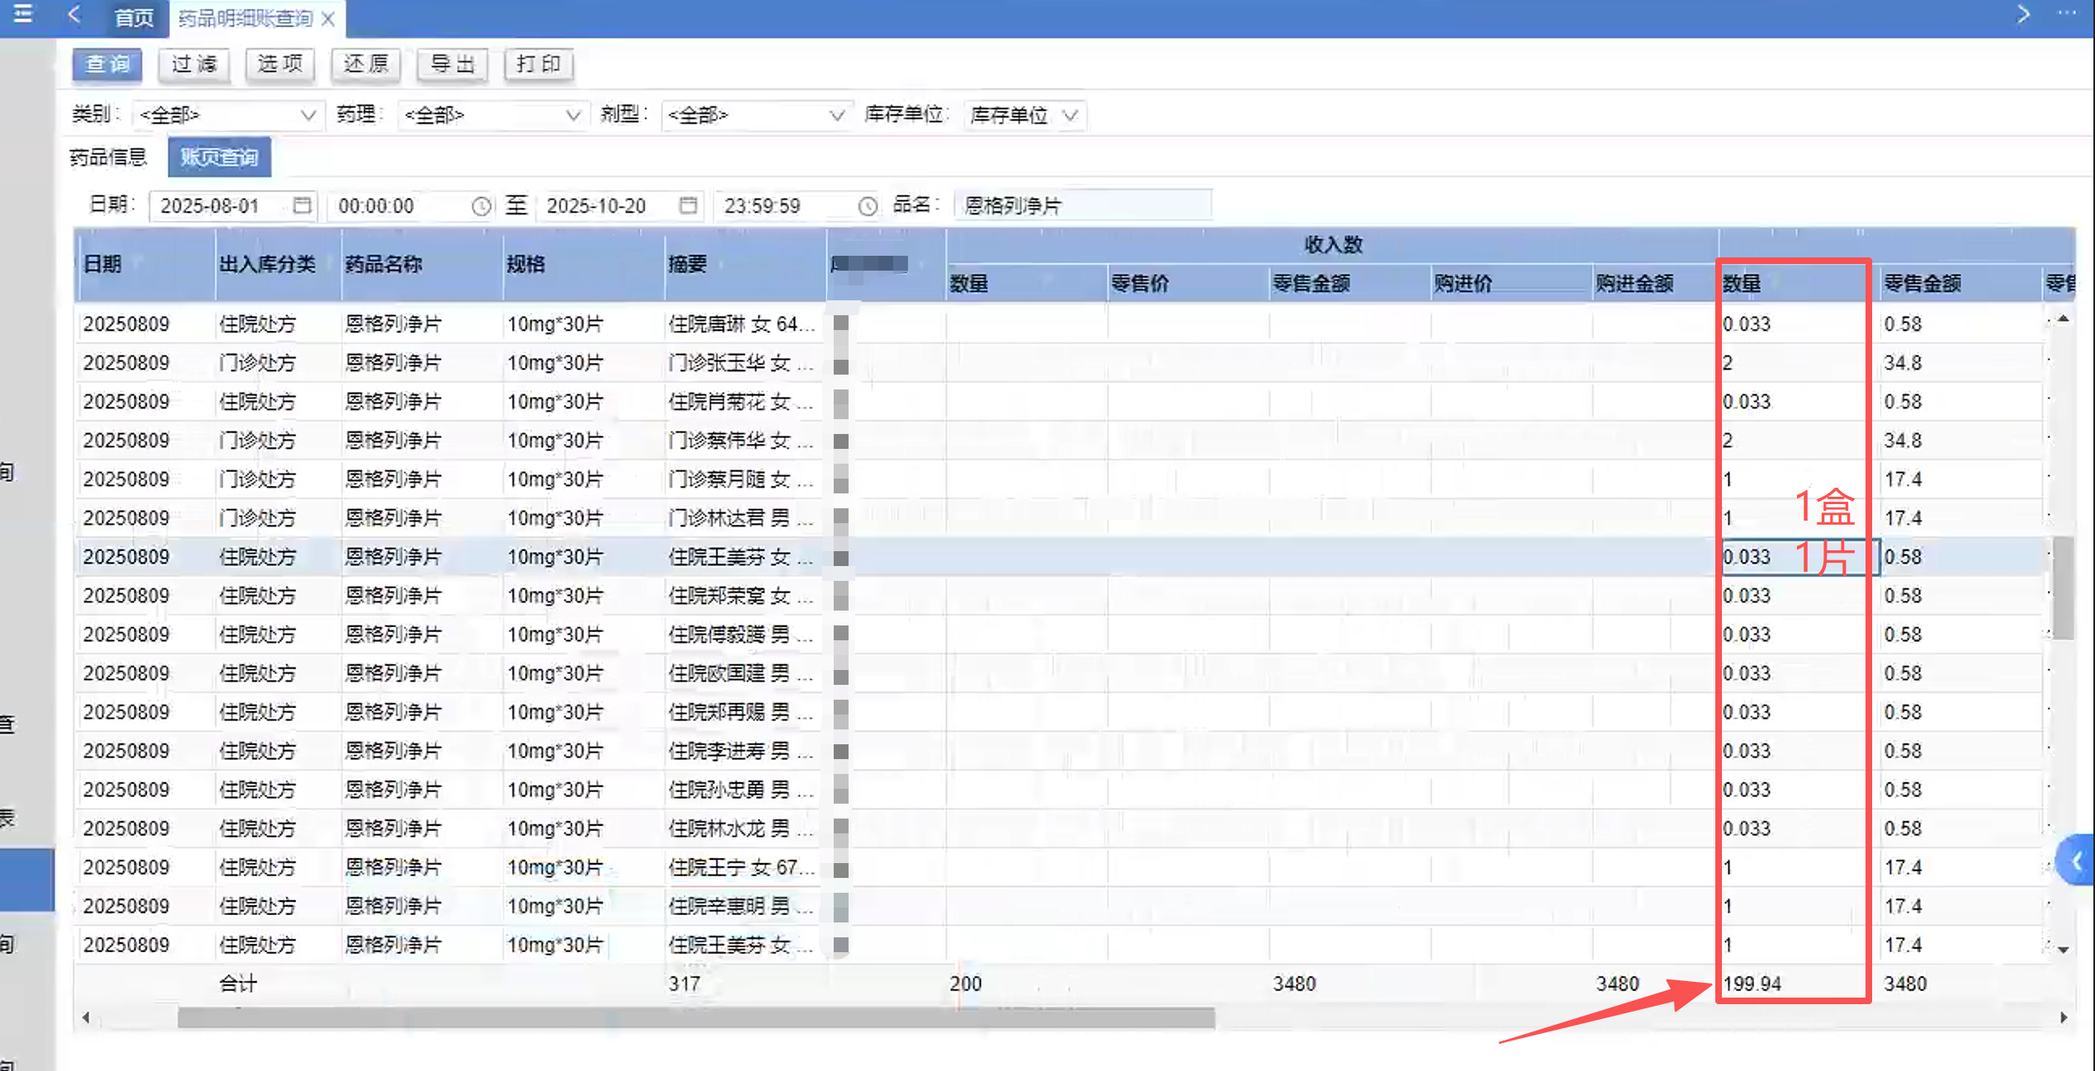2095x1071 pixels.
Task: Open the 库存单位 combo box
Action: coord(1070,115)
